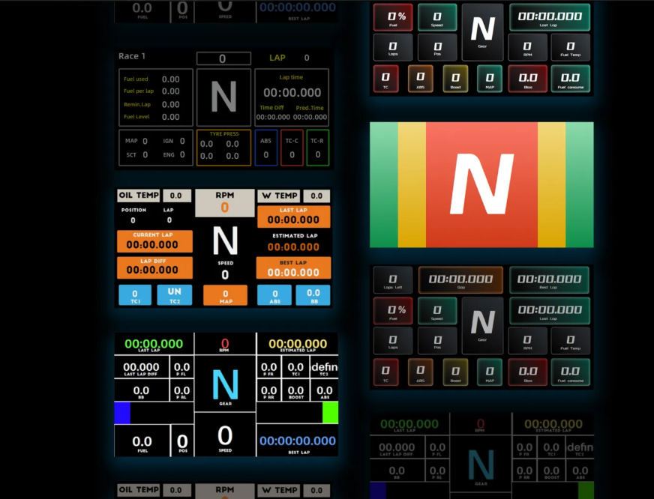This screenshot has width=654, height=499.
Task: Click the blue ABS tile beside BB
Action: click(x=274, y=295)
